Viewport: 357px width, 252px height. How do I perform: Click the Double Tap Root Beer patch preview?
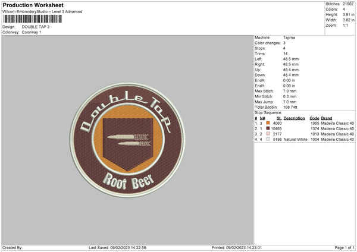point(127,140)
